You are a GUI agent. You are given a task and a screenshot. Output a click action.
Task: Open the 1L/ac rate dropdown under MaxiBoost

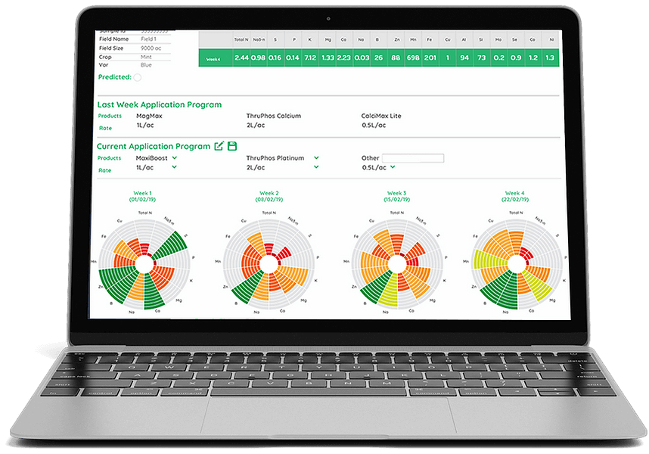point(173,167)
